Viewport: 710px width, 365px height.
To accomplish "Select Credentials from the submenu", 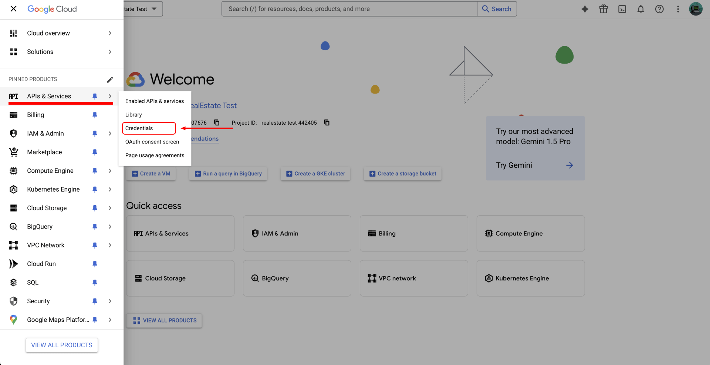I will (x=139, y=128).
